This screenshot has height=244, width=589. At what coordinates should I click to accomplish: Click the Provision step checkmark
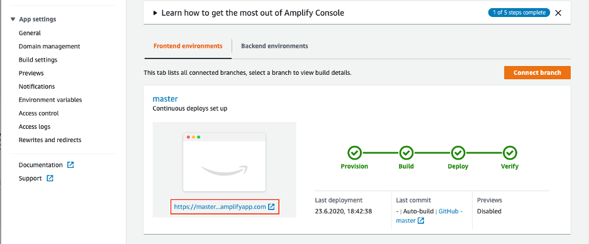pyautogui.click(x=354, y=153)
